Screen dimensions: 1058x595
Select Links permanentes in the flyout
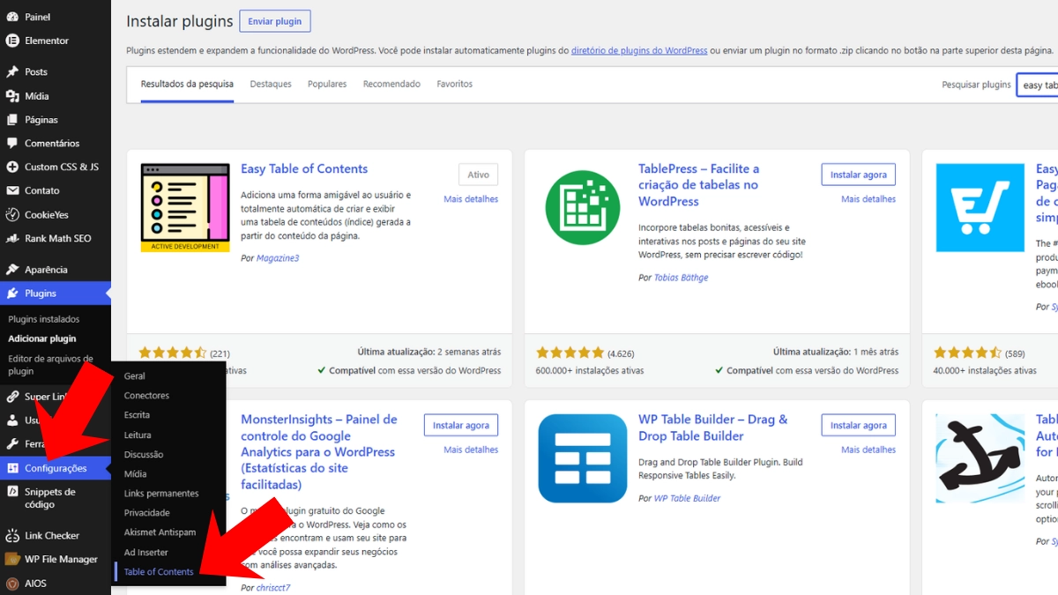tap(161, 494)
